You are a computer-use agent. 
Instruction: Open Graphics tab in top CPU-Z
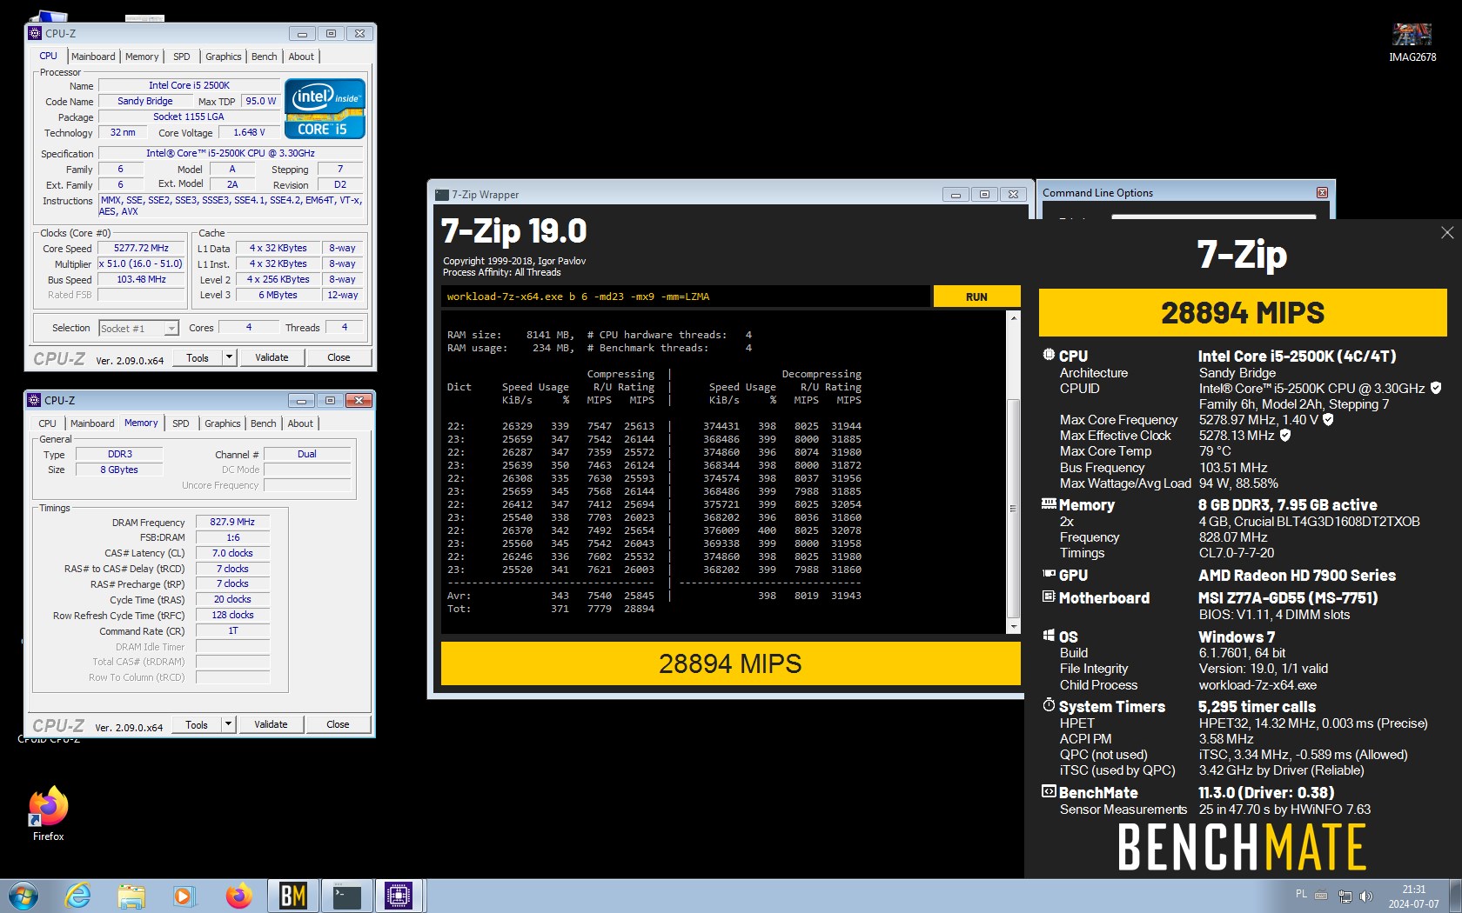coord(224,57)
